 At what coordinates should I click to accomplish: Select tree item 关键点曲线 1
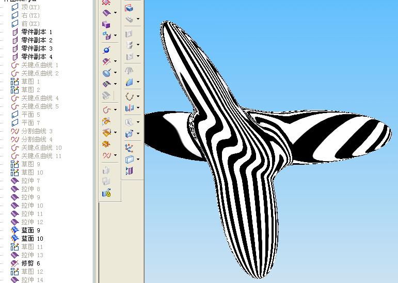[35, 65]
